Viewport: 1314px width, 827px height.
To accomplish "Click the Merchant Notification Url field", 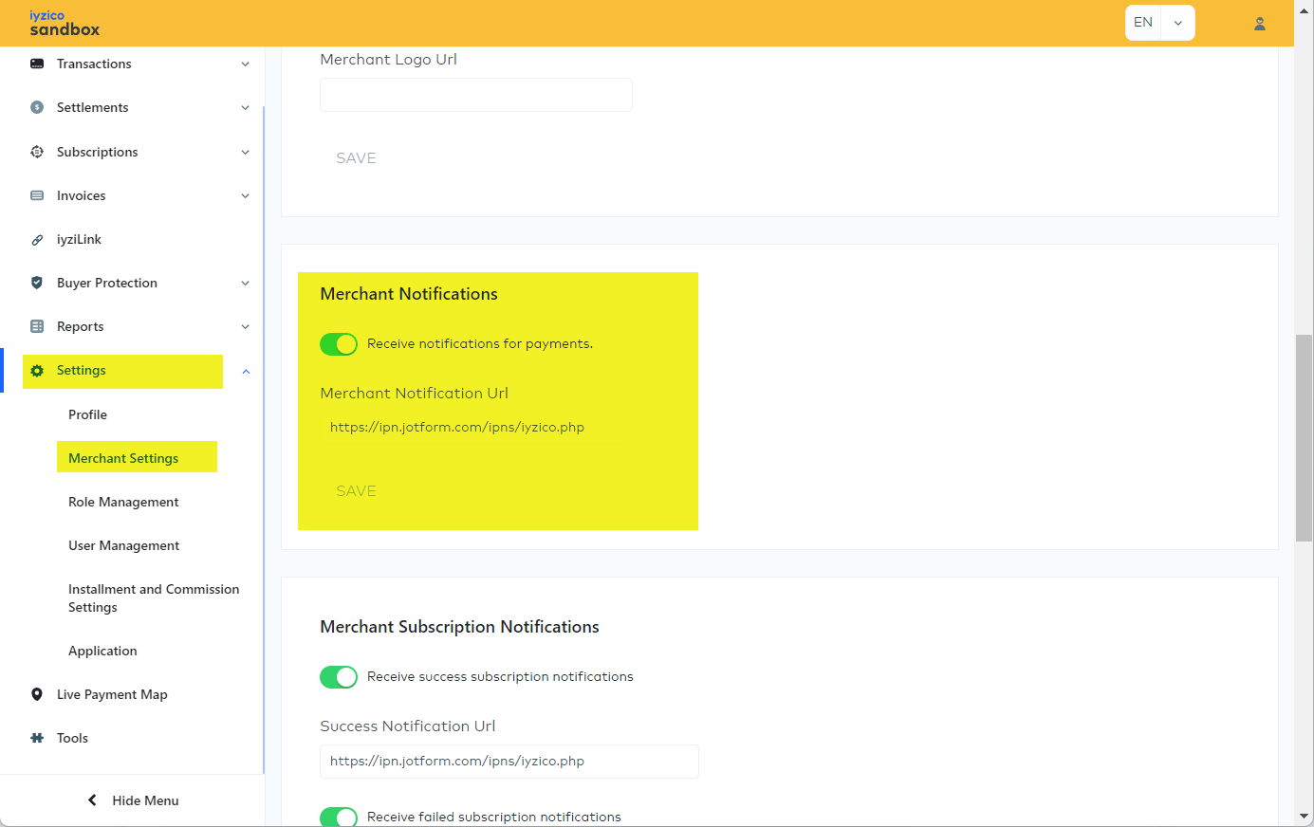I will (x=509, y=428).
